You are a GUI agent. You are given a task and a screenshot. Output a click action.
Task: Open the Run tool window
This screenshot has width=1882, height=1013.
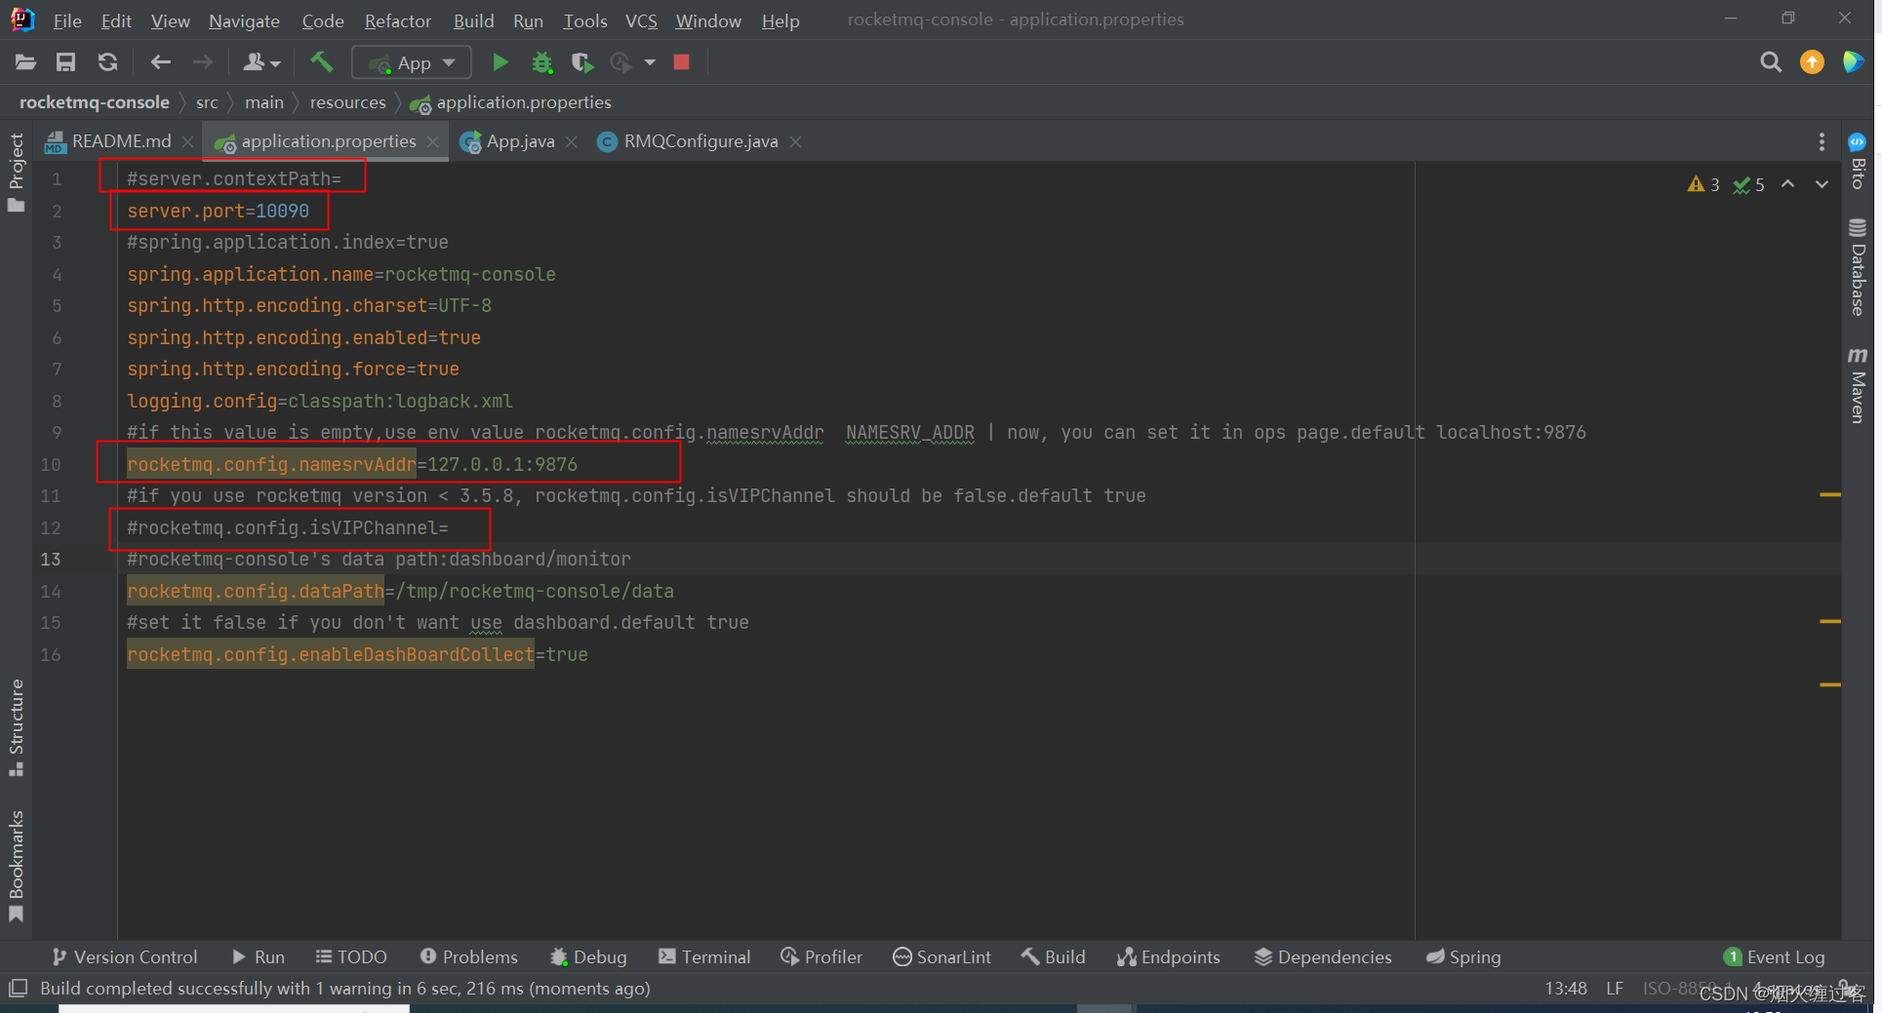pos(259,957)
